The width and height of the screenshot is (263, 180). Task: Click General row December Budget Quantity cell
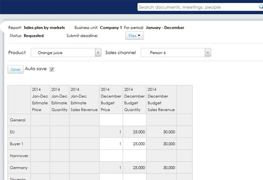(135, 120)
